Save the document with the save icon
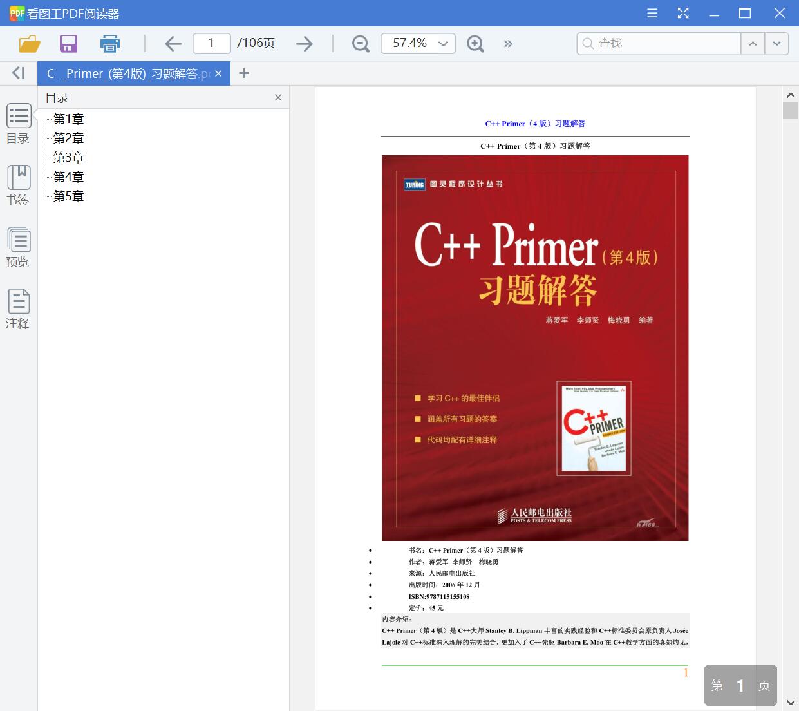The height and width of the screenshot is (711, 799). click(x=68, y=43)
